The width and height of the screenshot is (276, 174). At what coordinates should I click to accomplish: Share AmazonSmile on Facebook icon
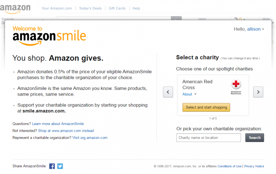[52, 166]
